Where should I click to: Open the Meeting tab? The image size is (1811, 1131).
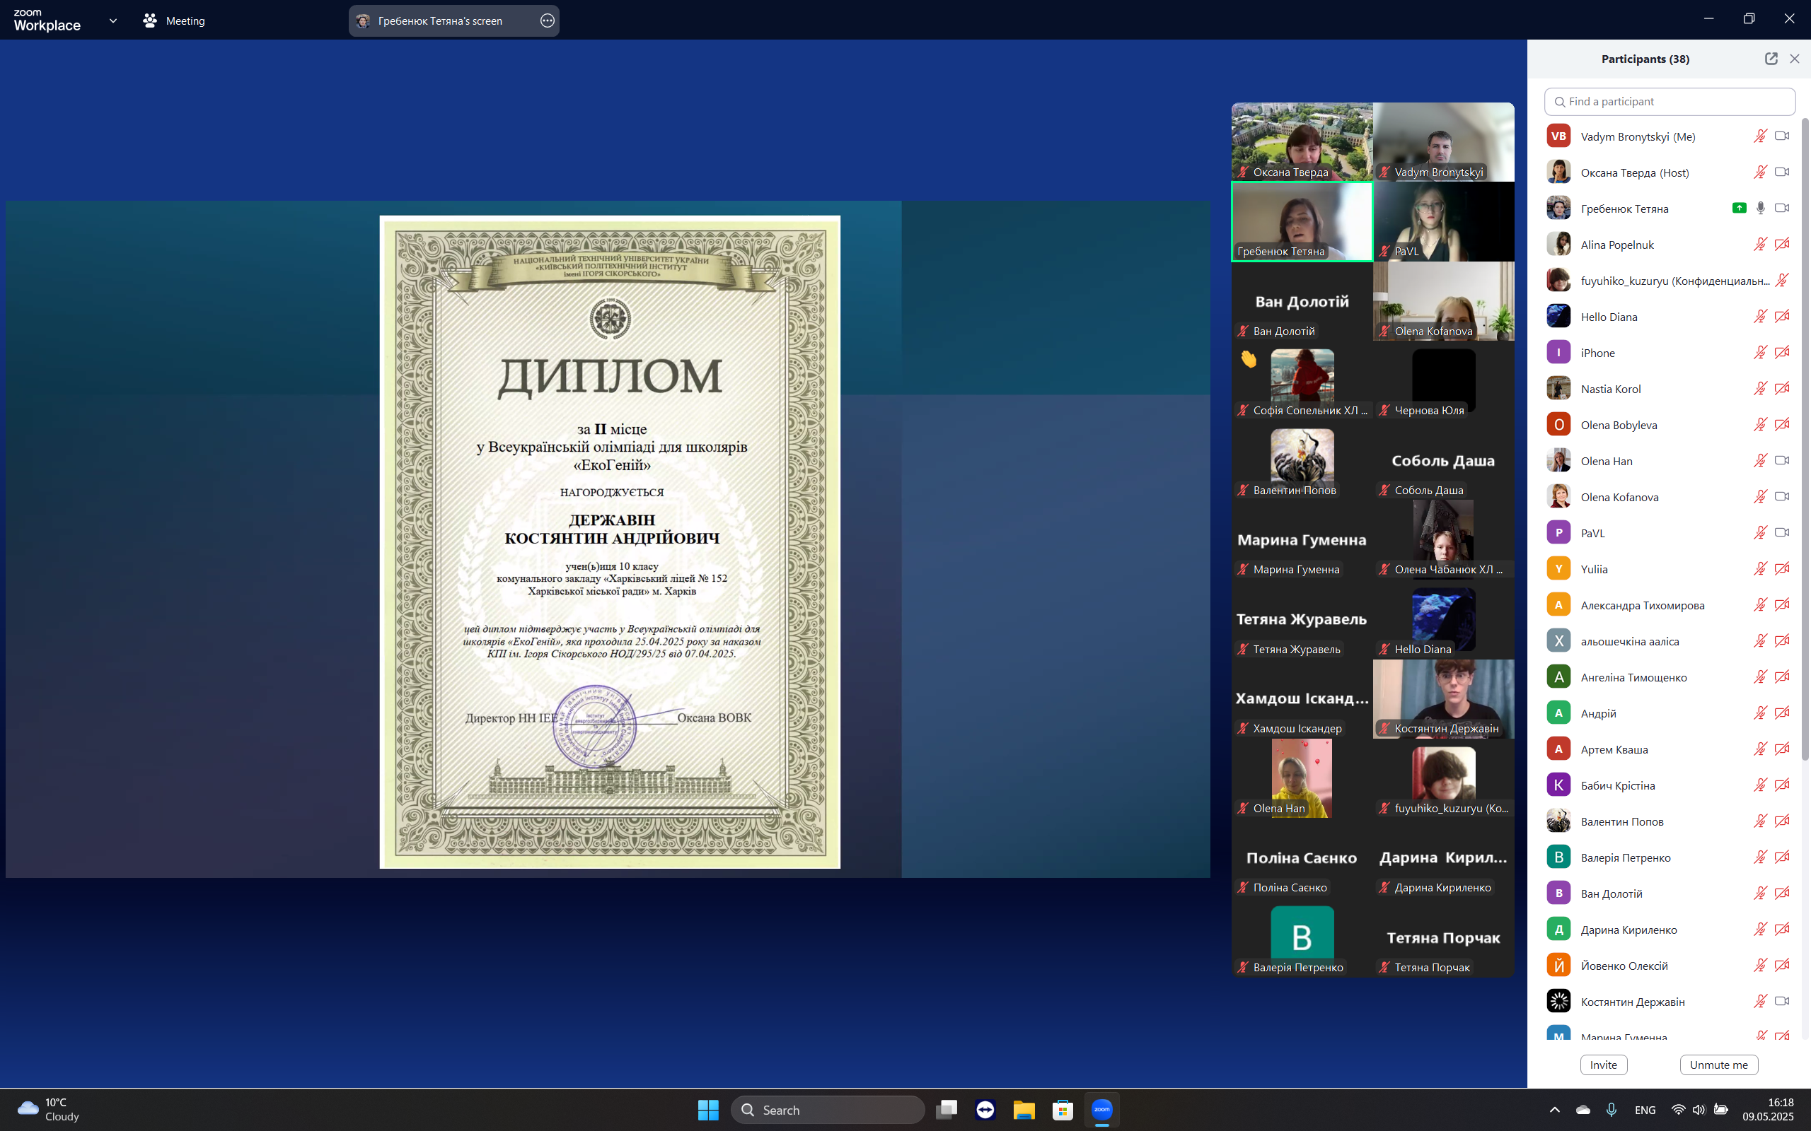coord(173,21)
